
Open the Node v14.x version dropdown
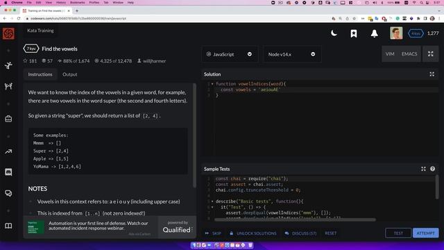[x=292, y=54]
